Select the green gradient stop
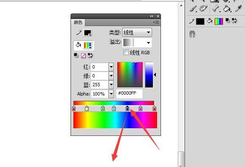245x167 pixels. [x=103, y=109]
